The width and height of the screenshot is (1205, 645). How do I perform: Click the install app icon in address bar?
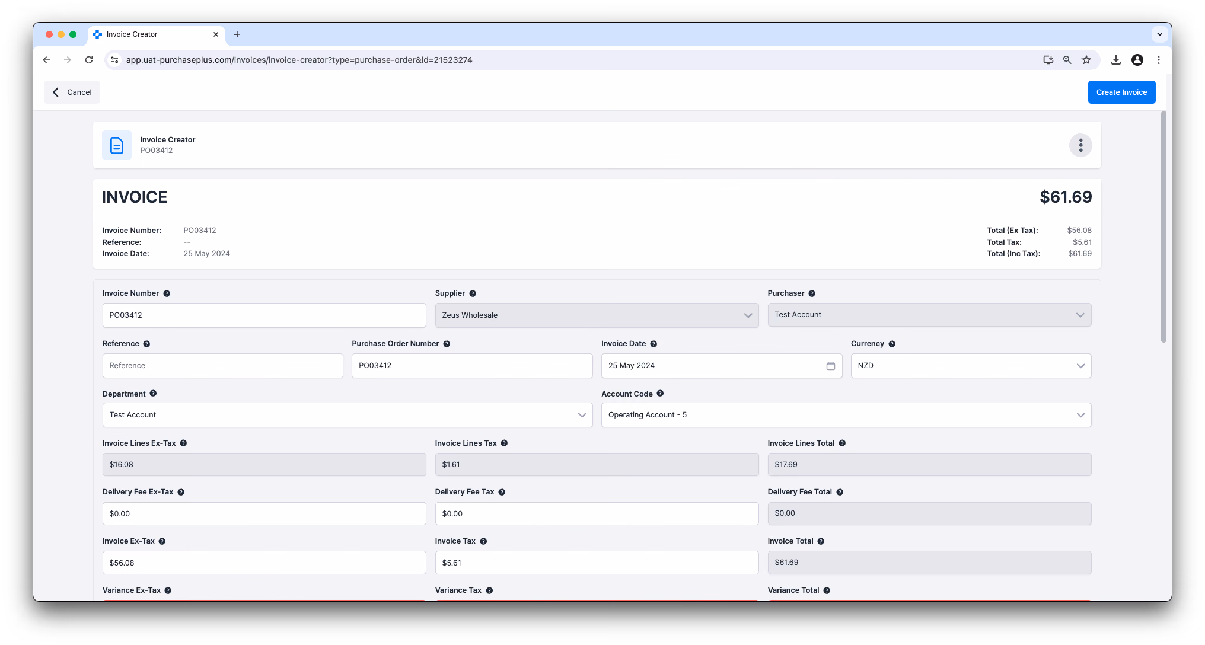pos(1048,60)
